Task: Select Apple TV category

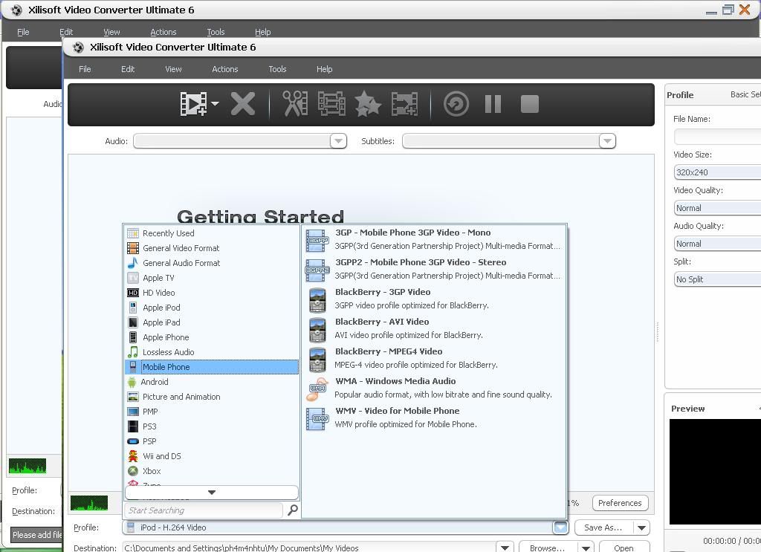Action: (x=212, y=278)
